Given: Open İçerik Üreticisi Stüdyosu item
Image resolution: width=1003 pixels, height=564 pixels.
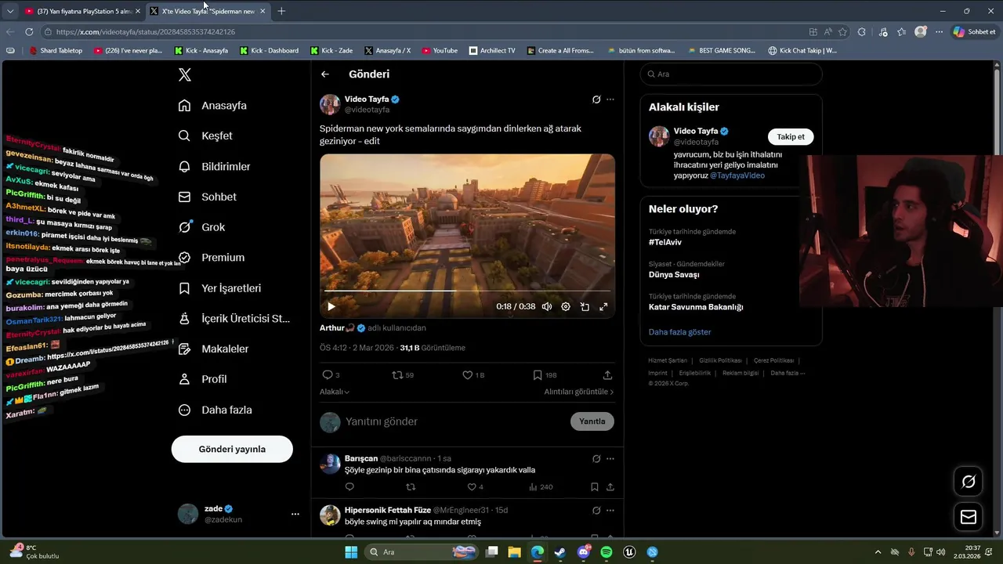Looking at the screenshot, I should [x=234, y=319].
